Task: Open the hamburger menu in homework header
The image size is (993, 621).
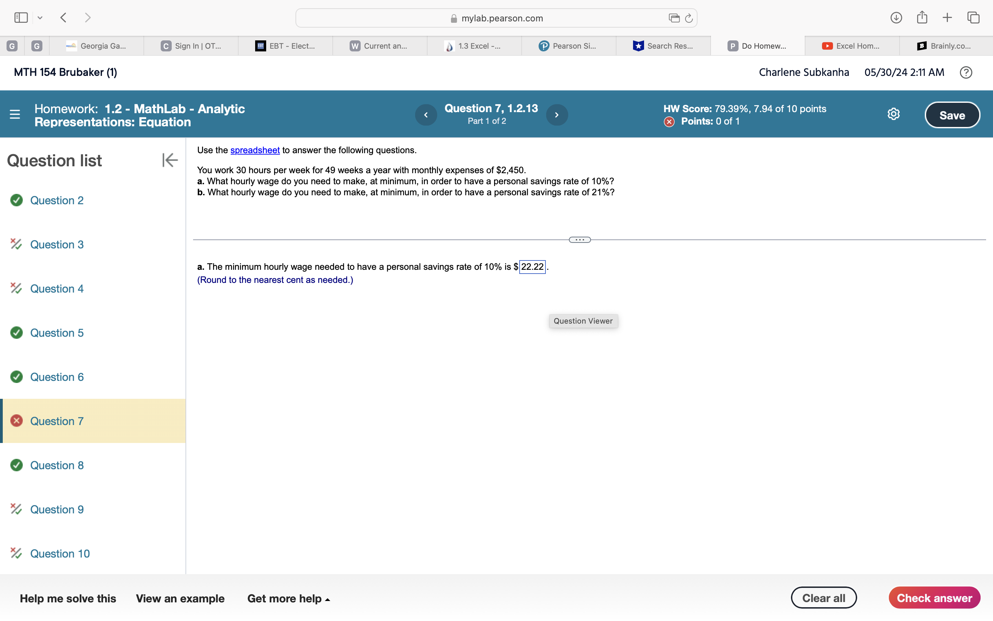Action: click(15, 114)
